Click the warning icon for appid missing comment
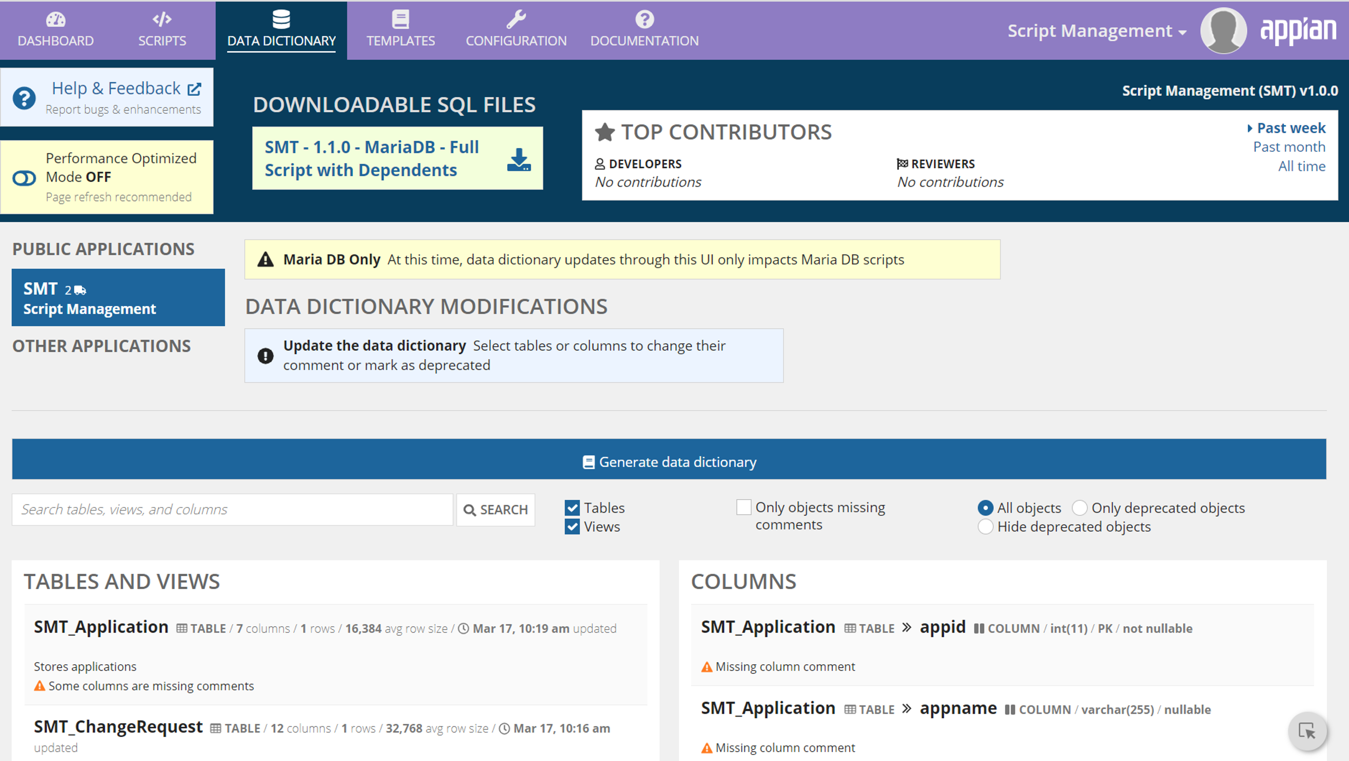Image resolution: width=1349 pixels, height=761 pixels. pyautogui.click(x=707, y=667)
